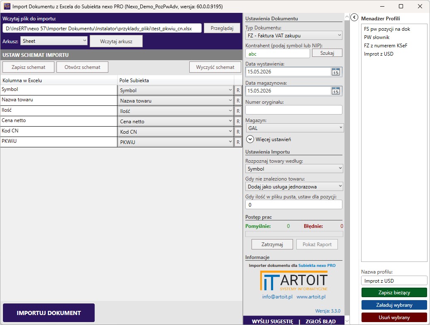The height and width of the screenshot is (325, 430).
Task: Click ZGŁOŚ BŁĄD link
Action: 320,321
